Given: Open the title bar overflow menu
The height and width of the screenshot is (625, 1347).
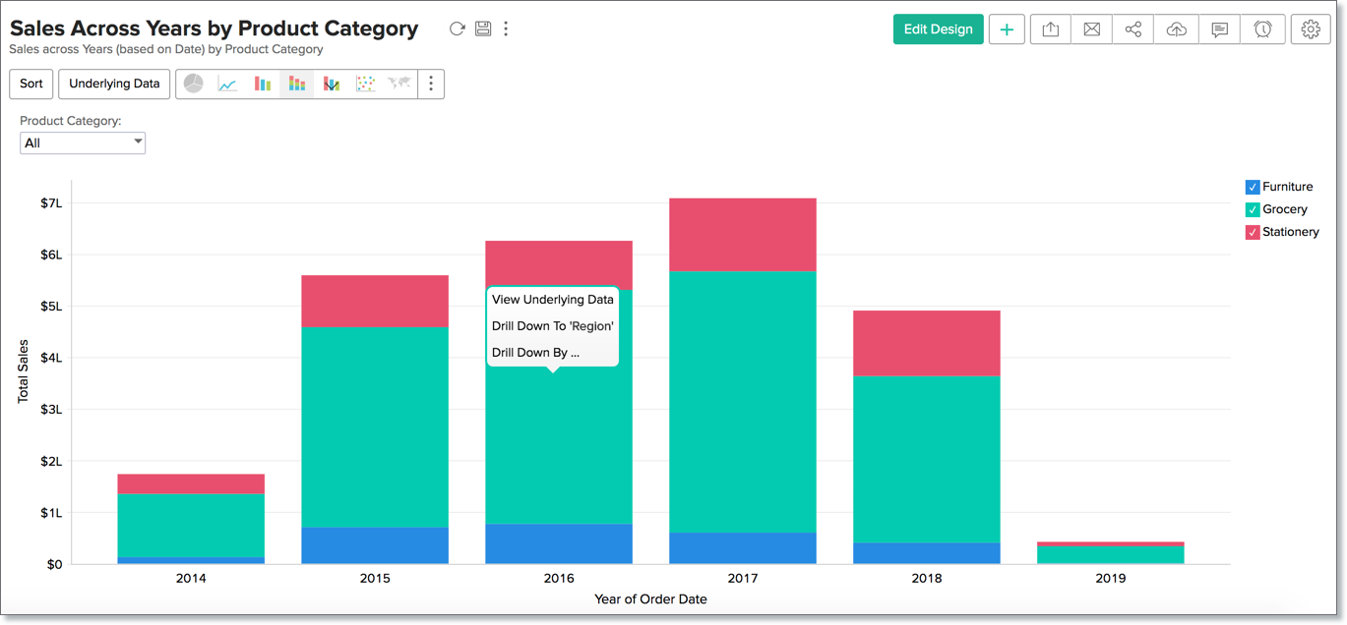Looking at the screenshot, I should [506, 28].
